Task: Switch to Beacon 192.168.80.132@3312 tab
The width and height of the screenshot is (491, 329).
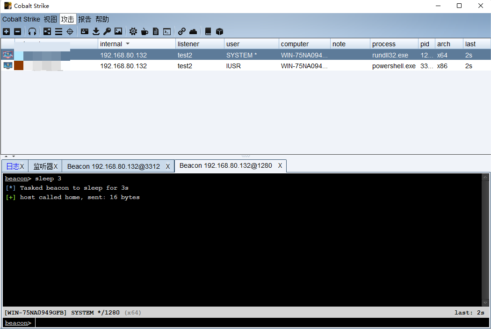Action: (114, 166)
